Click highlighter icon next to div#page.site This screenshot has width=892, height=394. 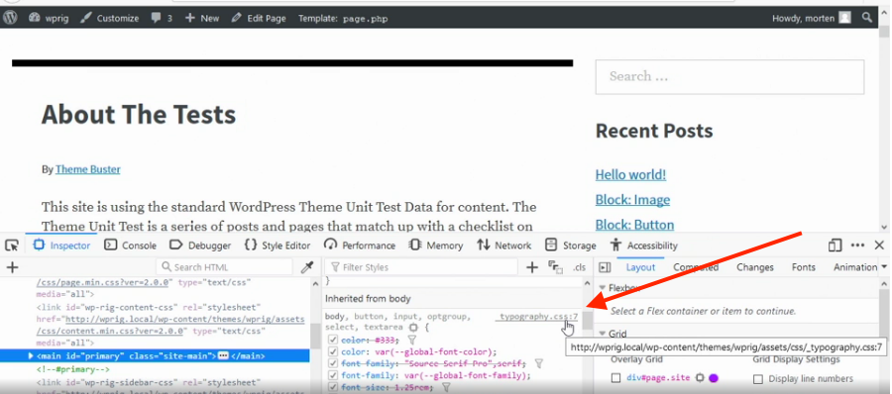[x=701, y=377]
